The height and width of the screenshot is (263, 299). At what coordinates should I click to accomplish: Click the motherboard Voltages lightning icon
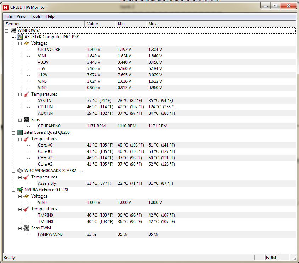pos(27,43)
